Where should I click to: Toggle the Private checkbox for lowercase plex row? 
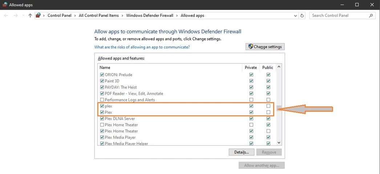251,106
